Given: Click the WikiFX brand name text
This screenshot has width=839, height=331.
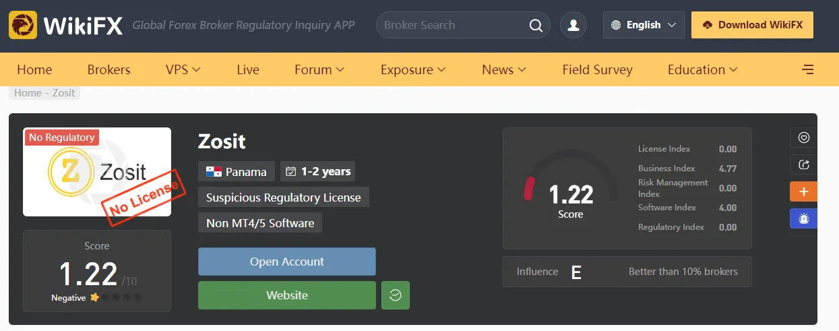Looking at the screenshot, I should tap(83, 26).
